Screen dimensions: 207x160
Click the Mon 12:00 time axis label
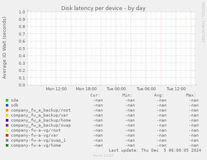pos(56,89)
